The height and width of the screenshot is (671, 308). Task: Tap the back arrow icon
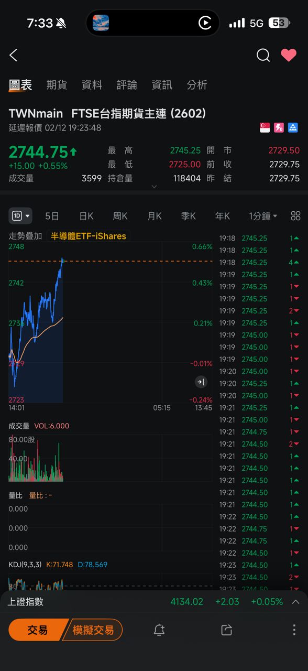14,55
